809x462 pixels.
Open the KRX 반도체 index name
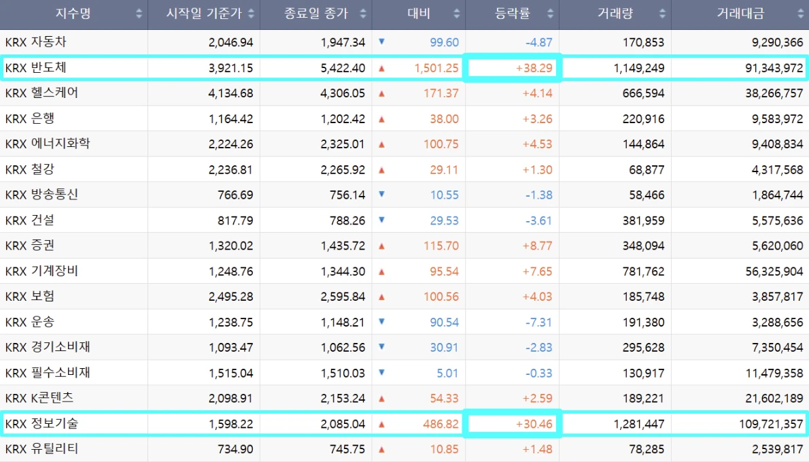pyautogui.click(x=35, y=68)
